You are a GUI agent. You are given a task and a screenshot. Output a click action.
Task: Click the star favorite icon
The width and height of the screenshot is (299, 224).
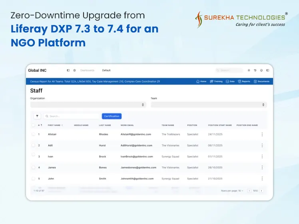75,71
